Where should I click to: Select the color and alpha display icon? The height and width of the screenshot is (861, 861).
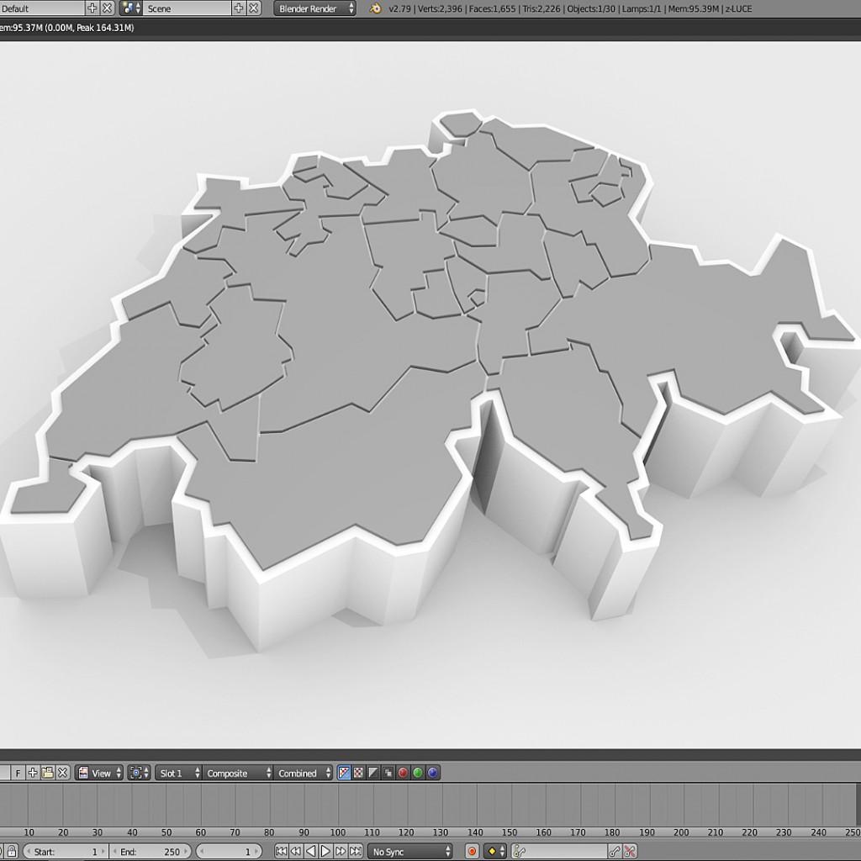point(343,773)
